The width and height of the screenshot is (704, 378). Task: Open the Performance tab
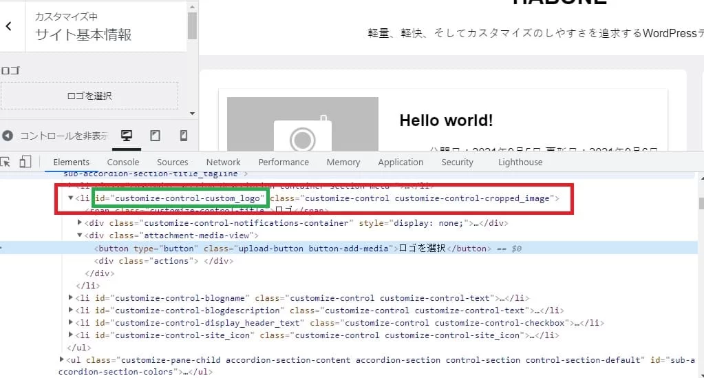point(284,162)
